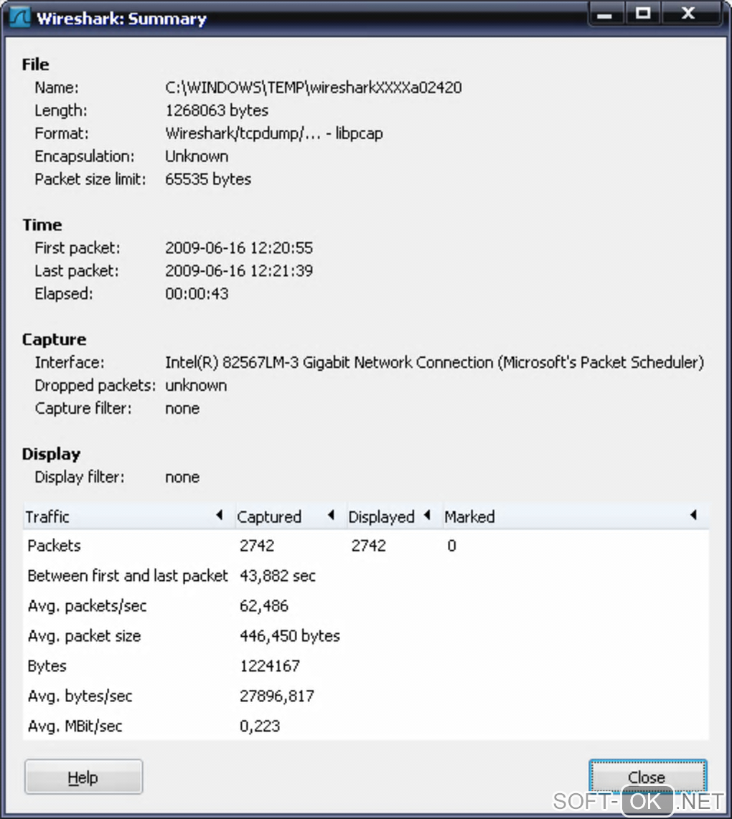
Task: Click the Displayed column header
Action: point(393,516)
